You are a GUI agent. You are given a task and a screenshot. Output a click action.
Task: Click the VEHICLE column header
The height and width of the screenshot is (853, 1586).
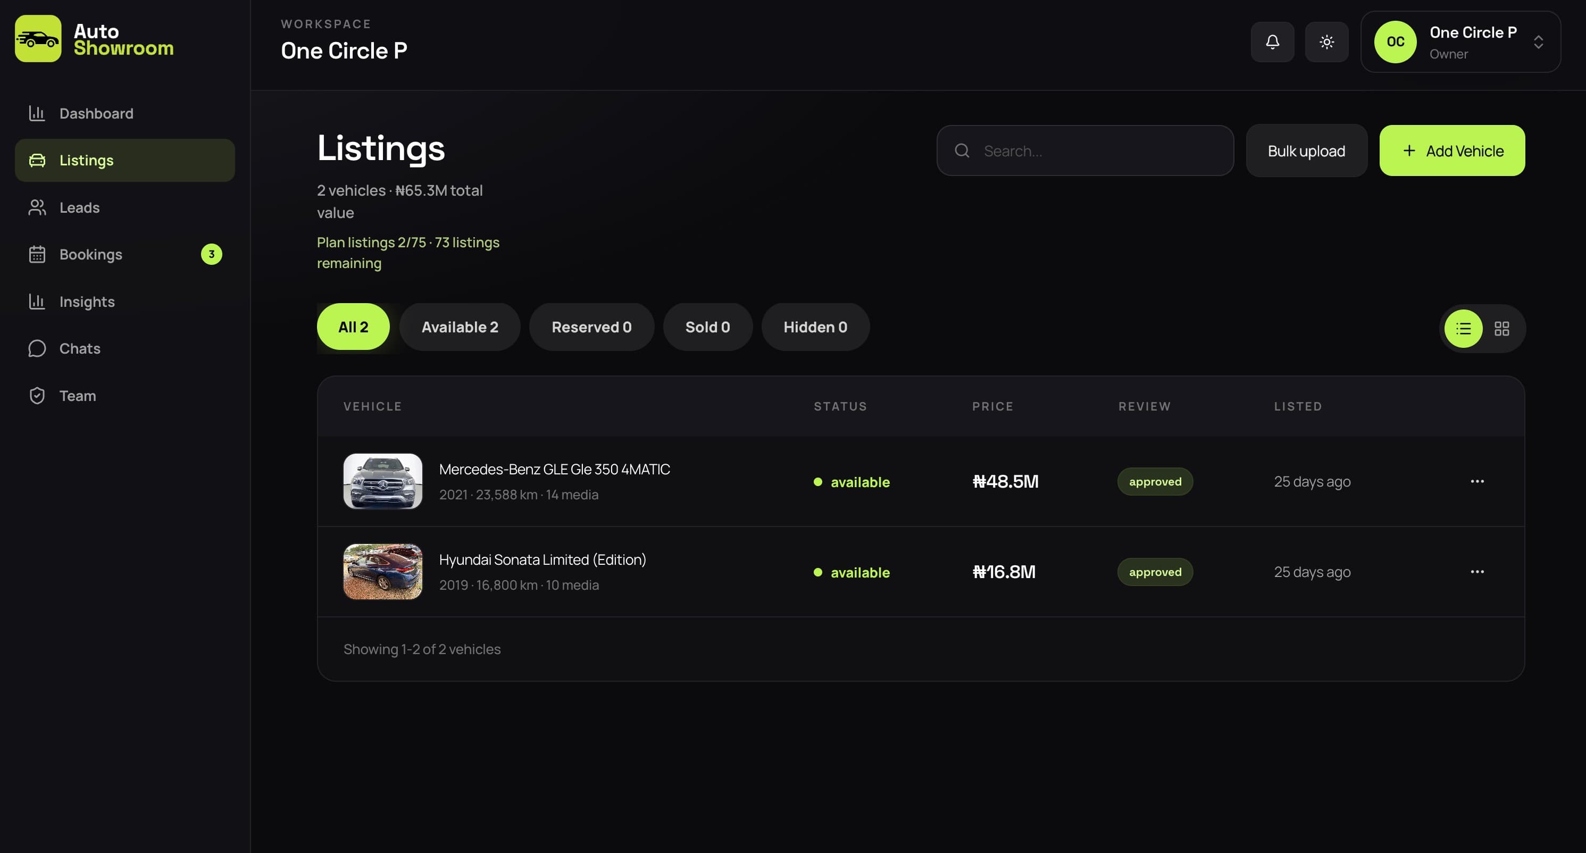coord(372,406)
